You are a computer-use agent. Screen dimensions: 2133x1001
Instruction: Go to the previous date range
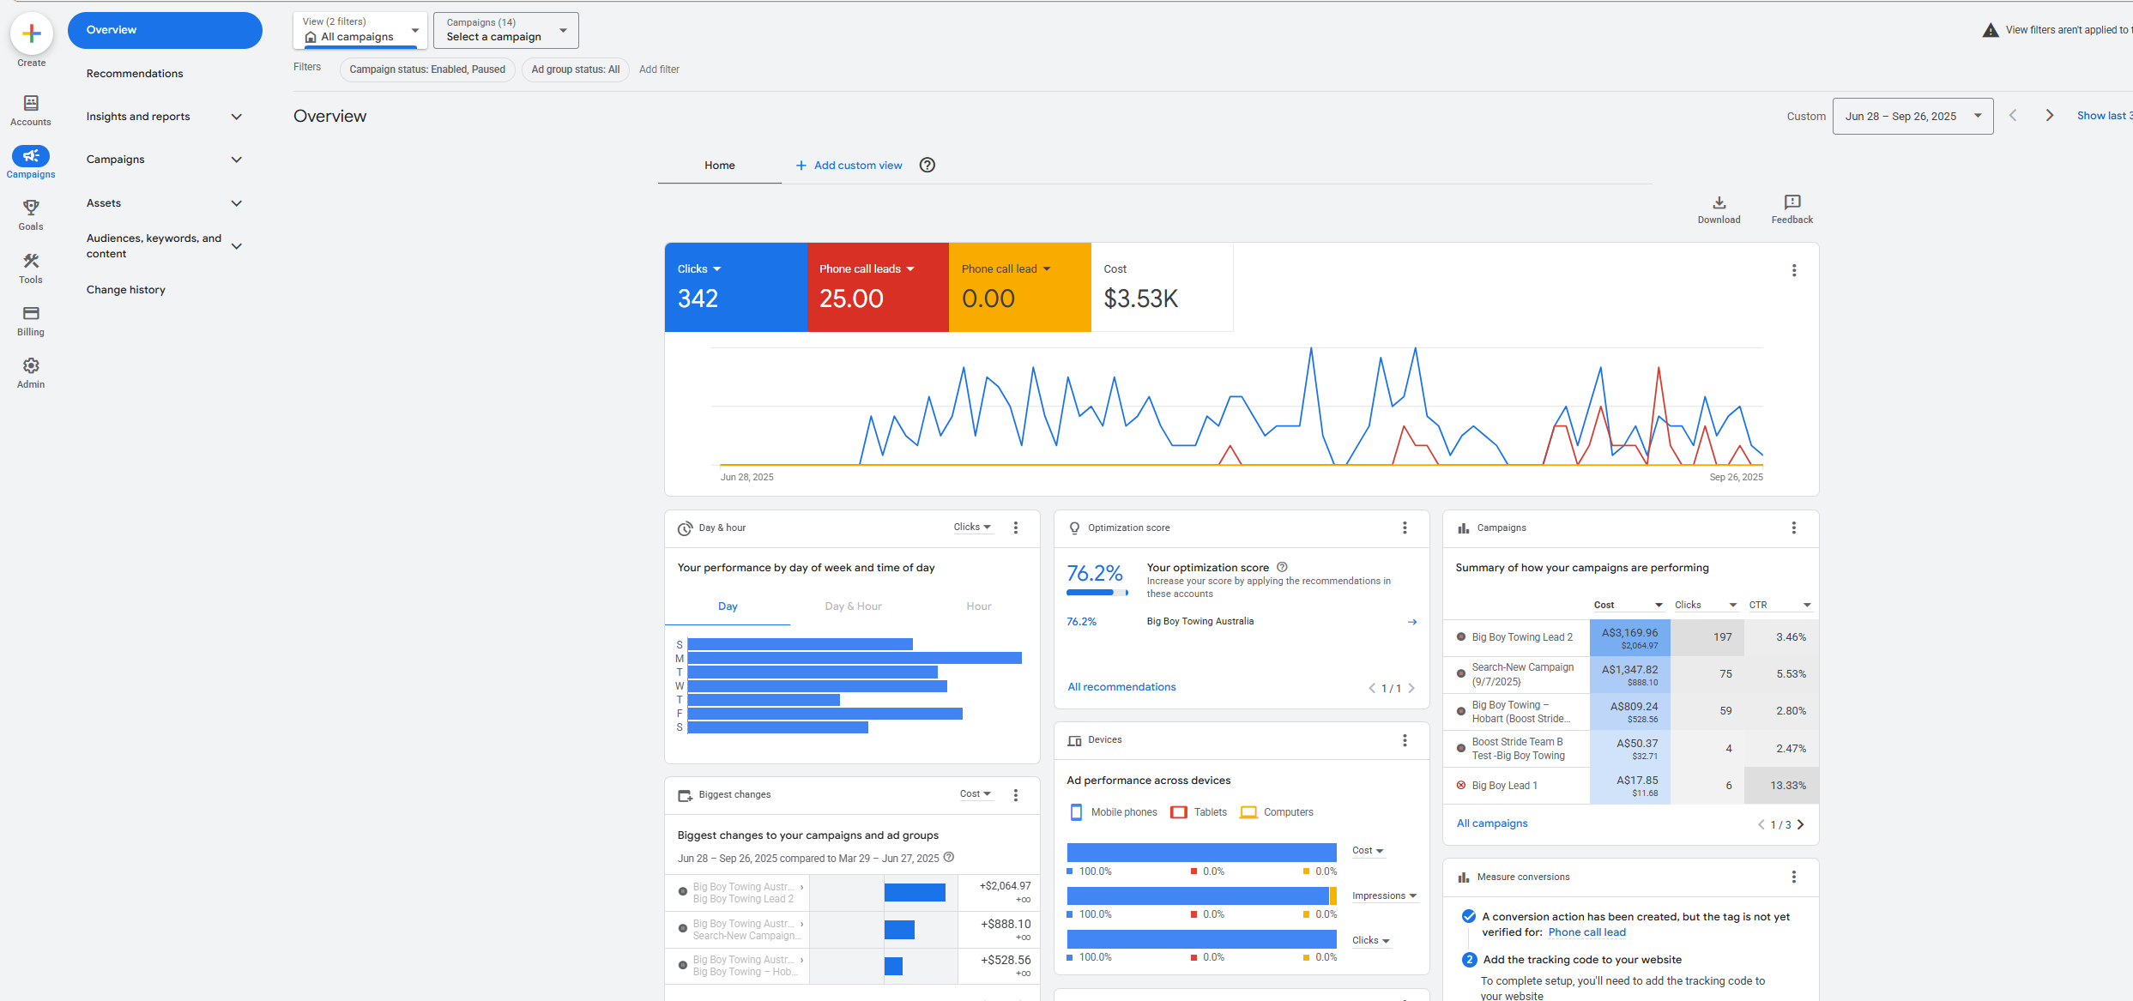2013,116
